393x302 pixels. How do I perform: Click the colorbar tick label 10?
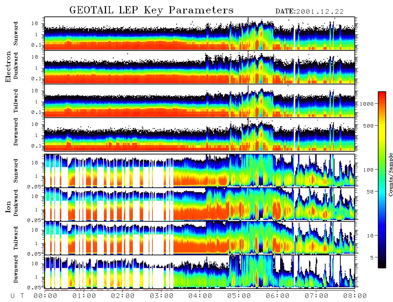(370, 235)
